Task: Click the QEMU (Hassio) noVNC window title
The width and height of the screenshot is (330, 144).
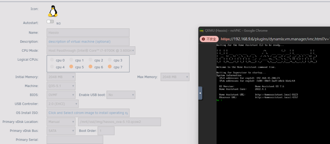Action: click(x=236, y=31)
